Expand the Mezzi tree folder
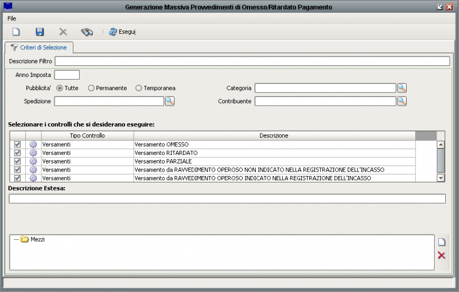This screenshot has height=292, width=459. 25,239
